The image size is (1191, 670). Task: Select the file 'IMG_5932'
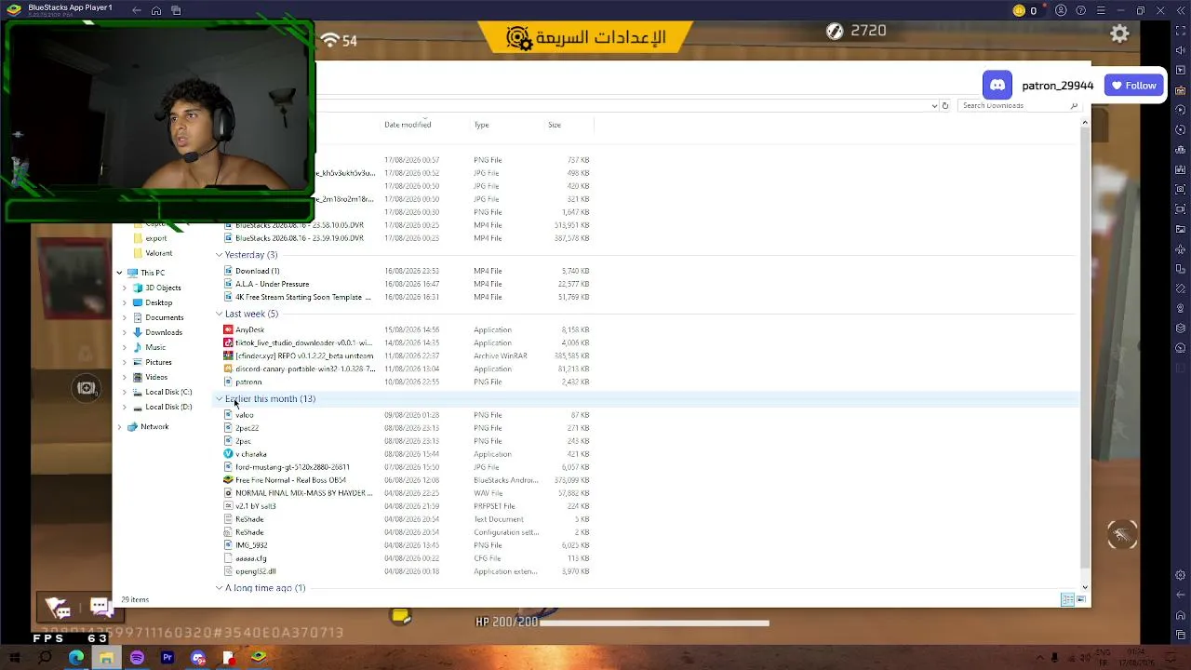click(251, 545)
